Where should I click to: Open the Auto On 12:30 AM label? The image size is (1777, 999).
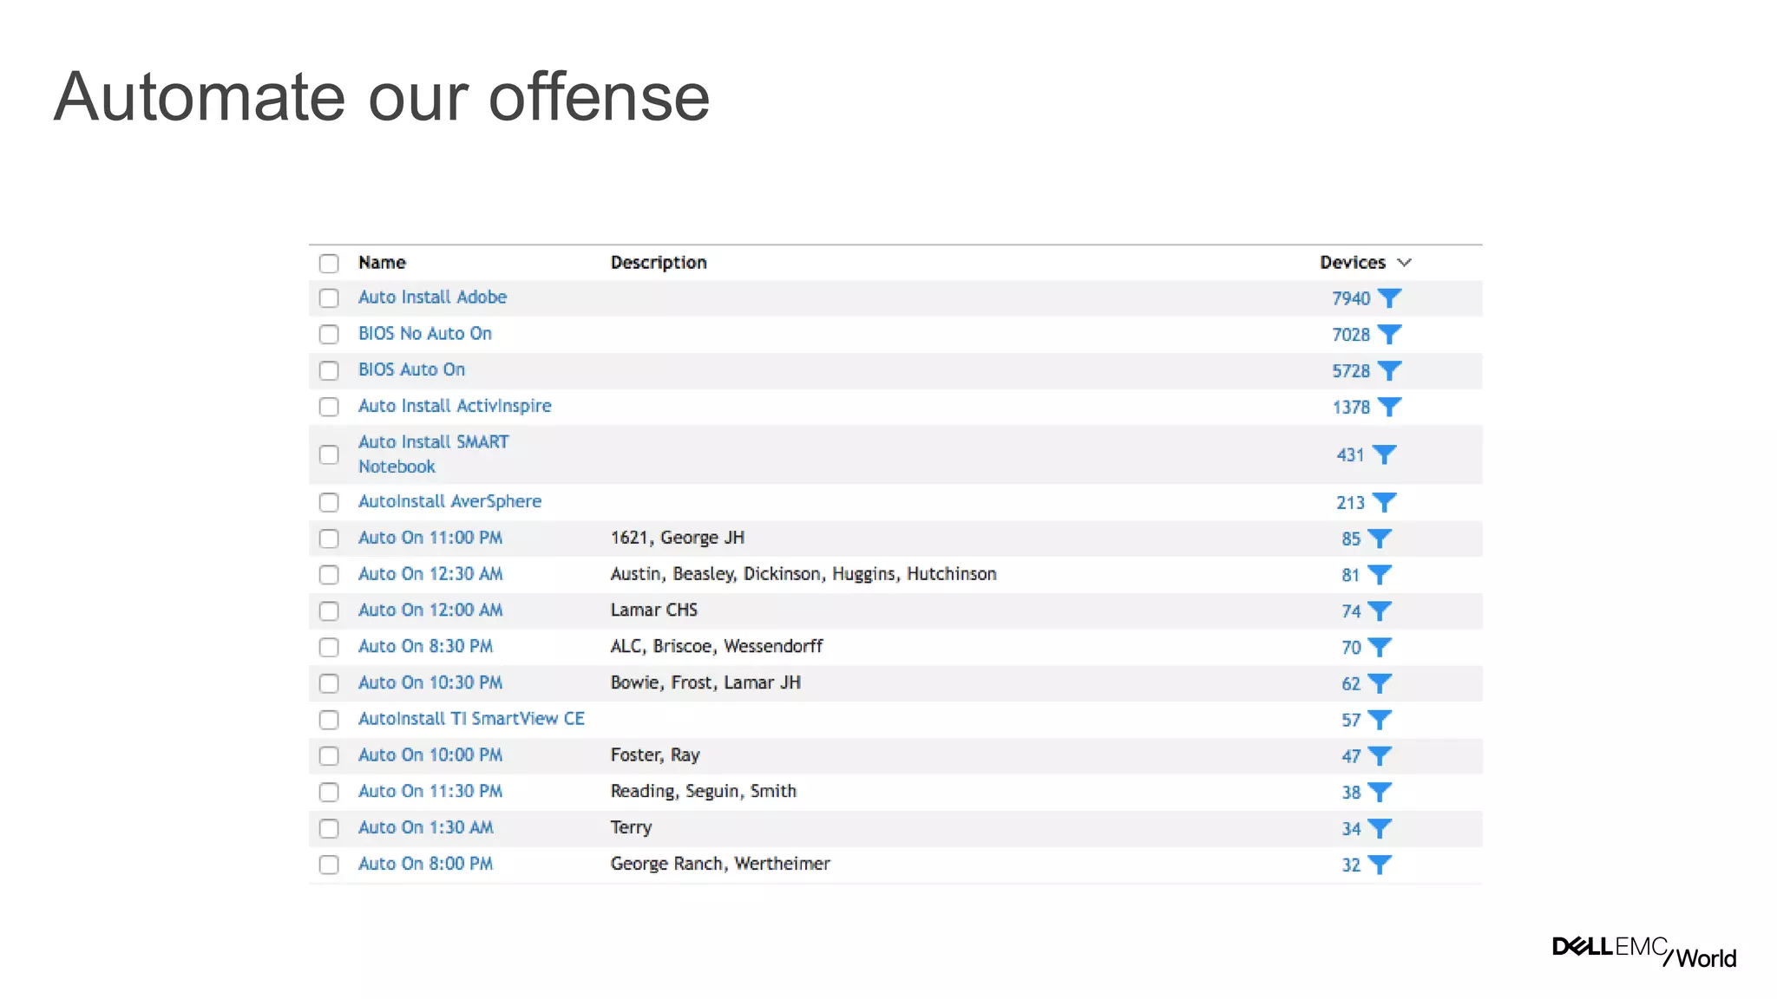(430, 574)
